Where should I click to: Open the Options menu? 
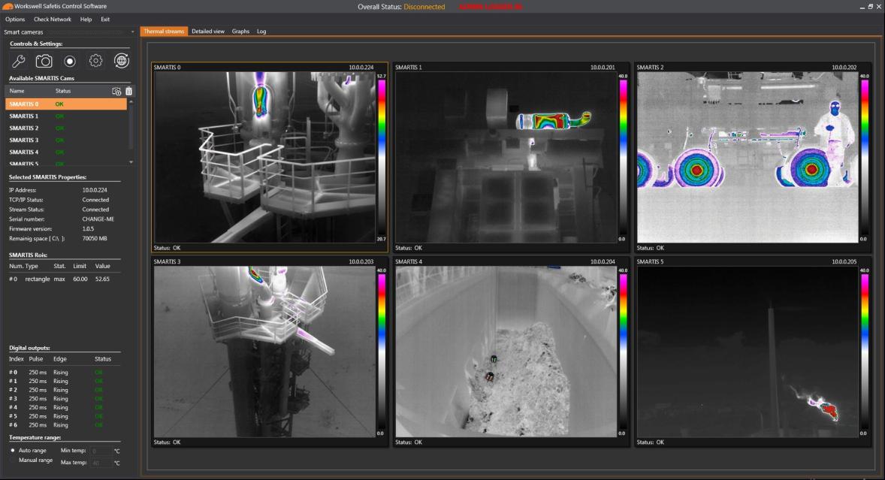tap(15, 20)
